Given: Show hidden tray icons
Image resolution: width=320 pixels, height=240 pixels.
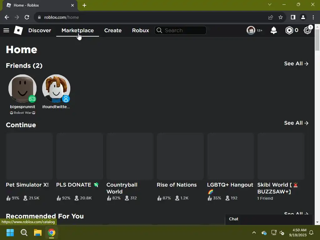Looking at the screenshot, I should coord(254,232).
